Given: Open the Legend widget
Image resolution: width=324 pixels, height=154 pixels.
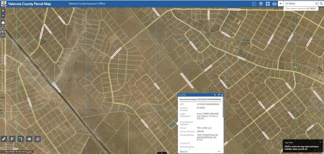Looking at the screenshot, I should 254,4.
